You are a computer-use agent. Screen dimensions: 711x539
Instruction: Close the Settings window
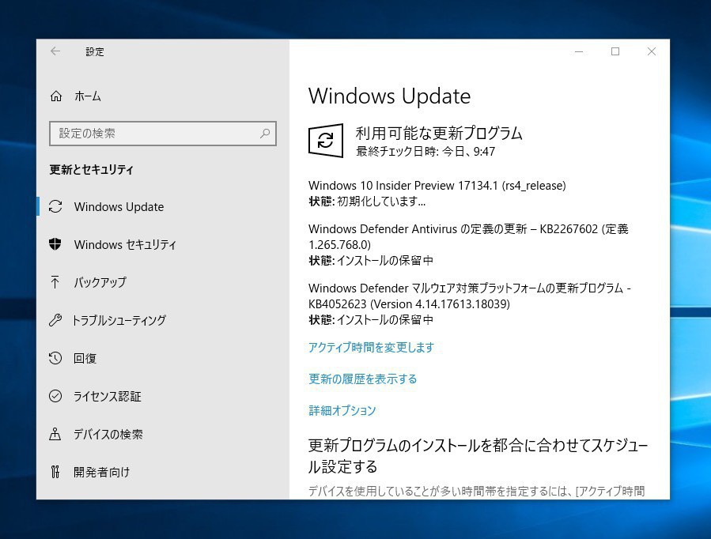click(651, 51)
